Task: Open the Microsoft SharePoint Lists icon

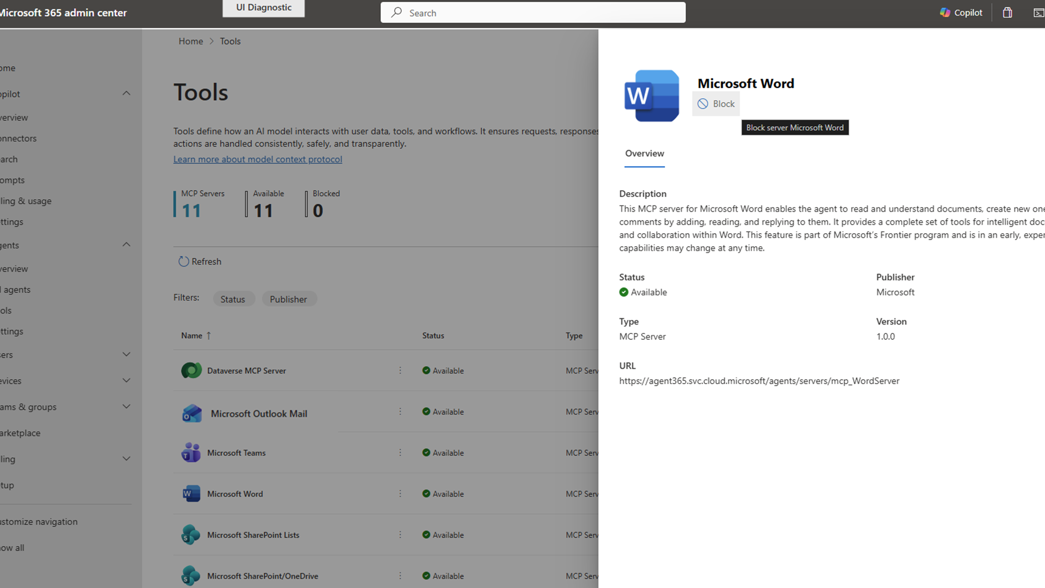Action: [x=191, y=535]
